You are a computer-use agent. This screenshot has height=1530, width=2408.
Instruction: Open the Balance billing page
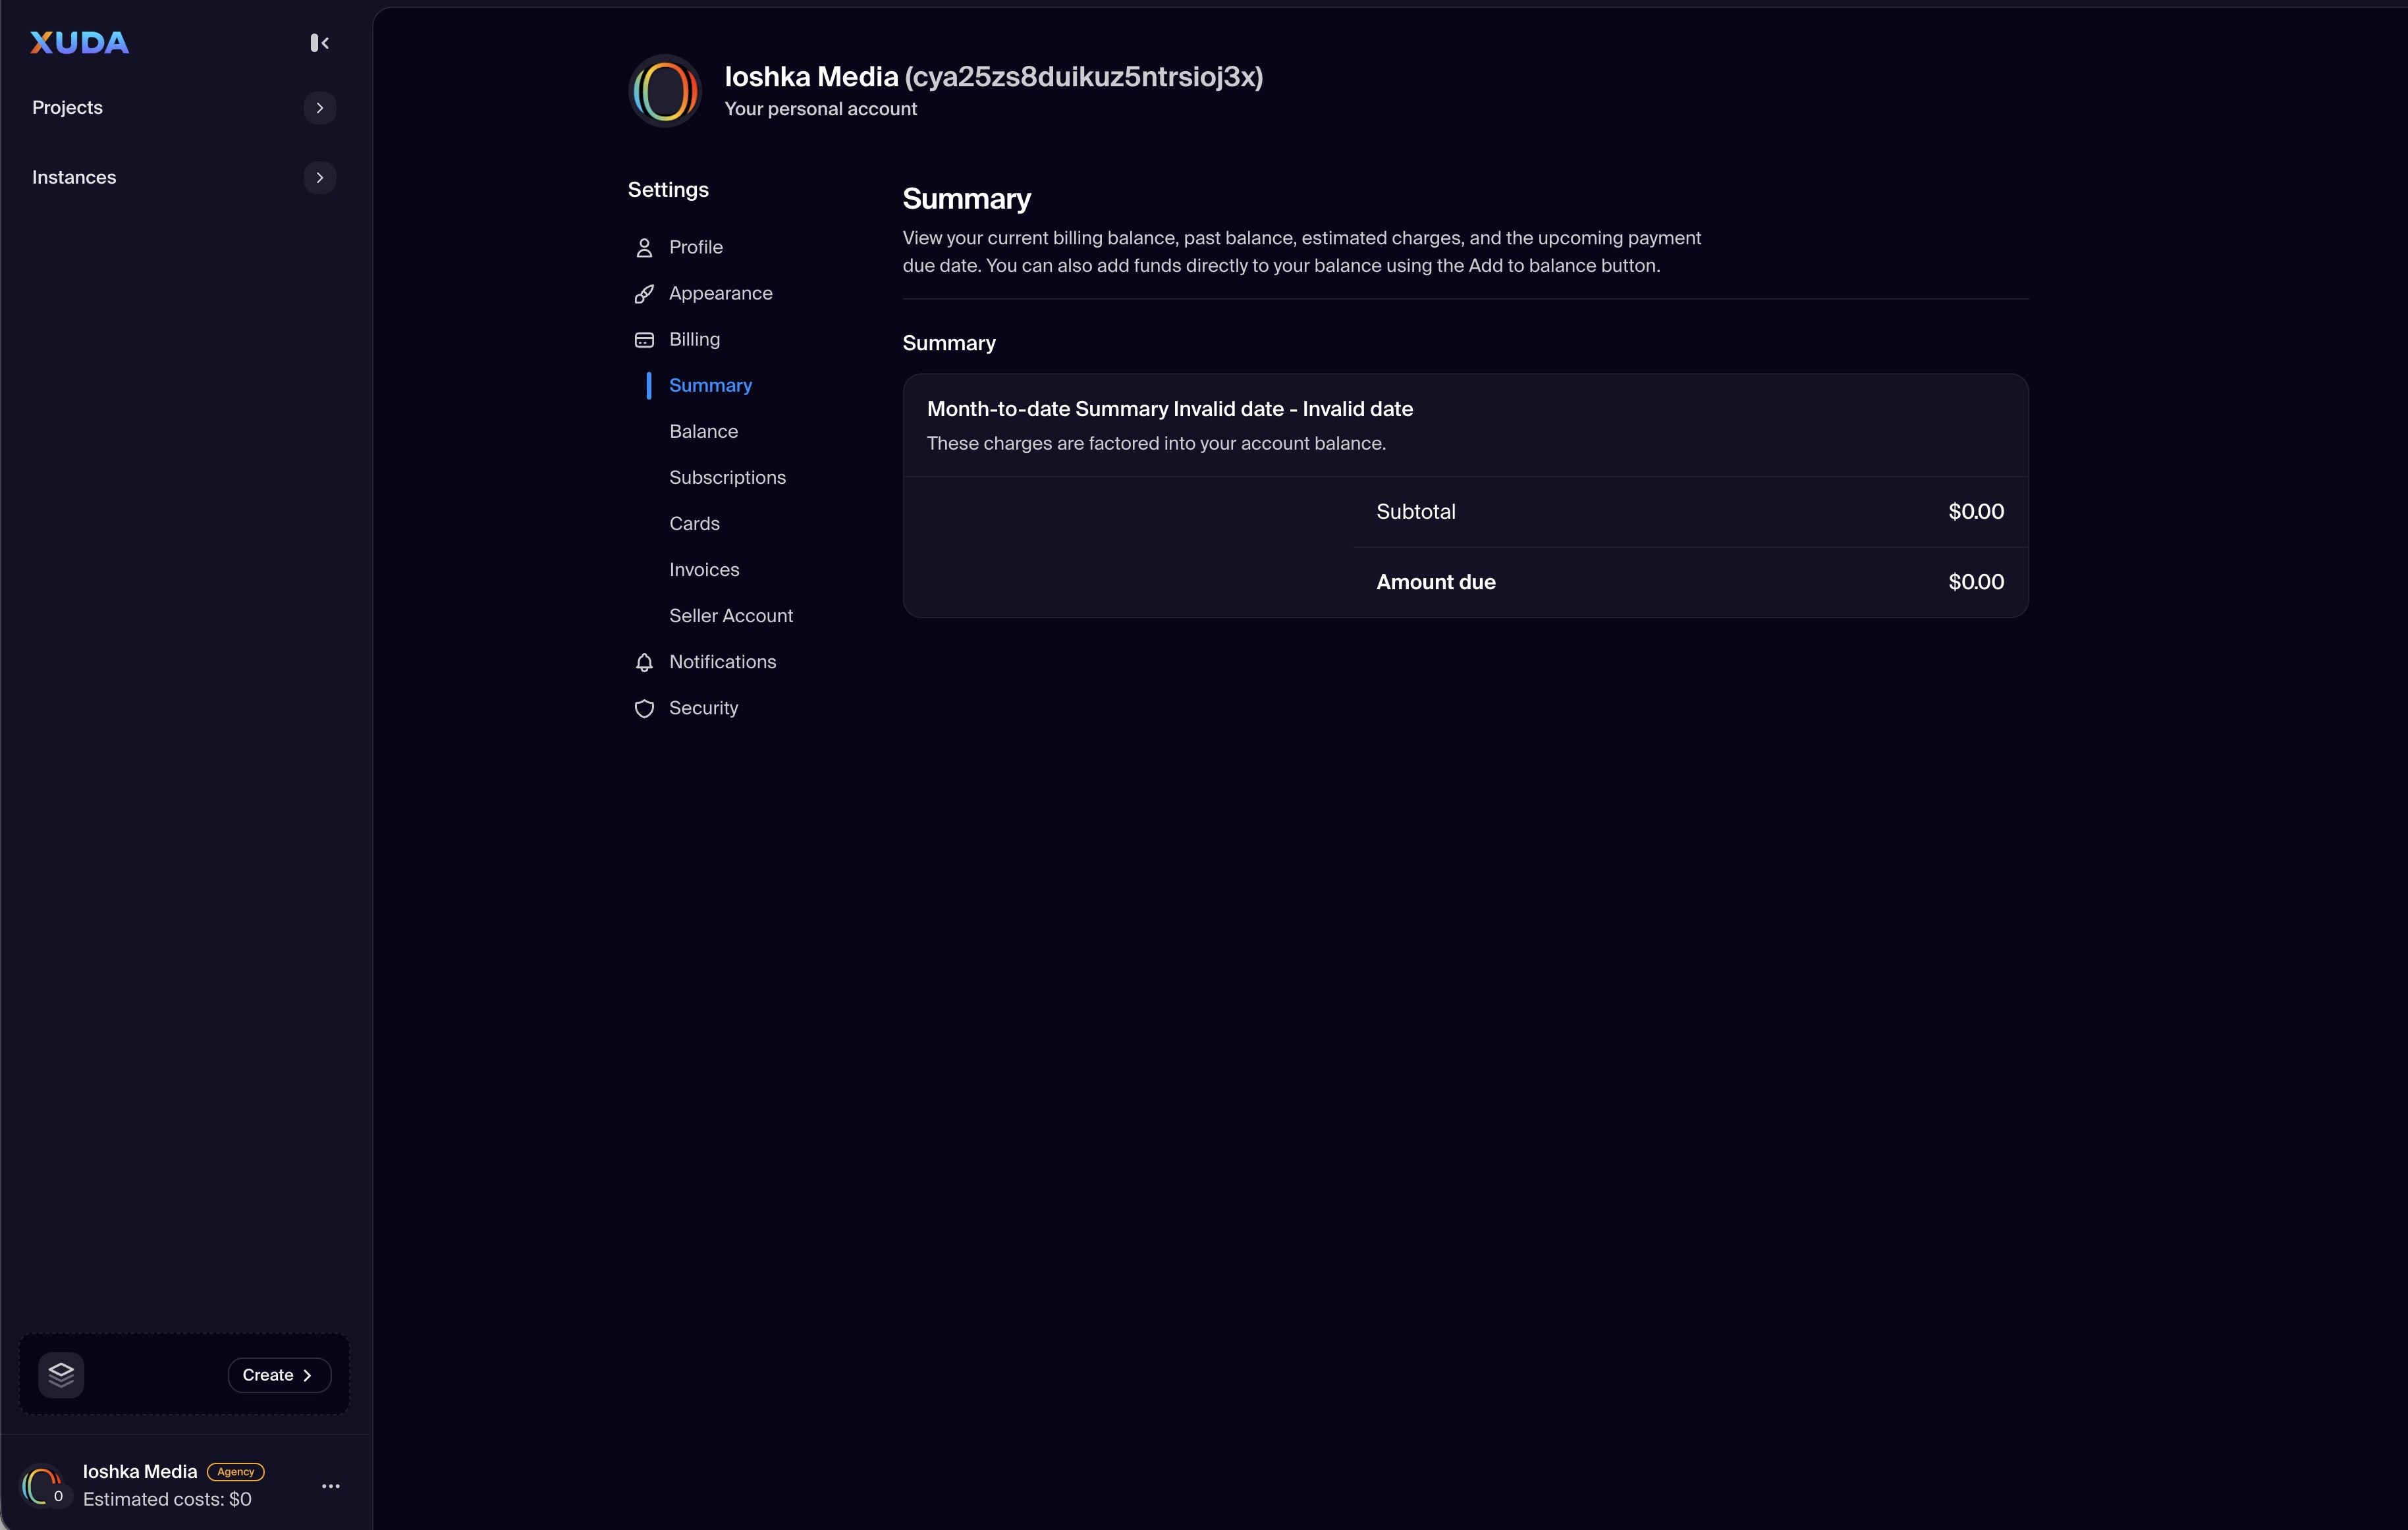(x=703, y=432)
